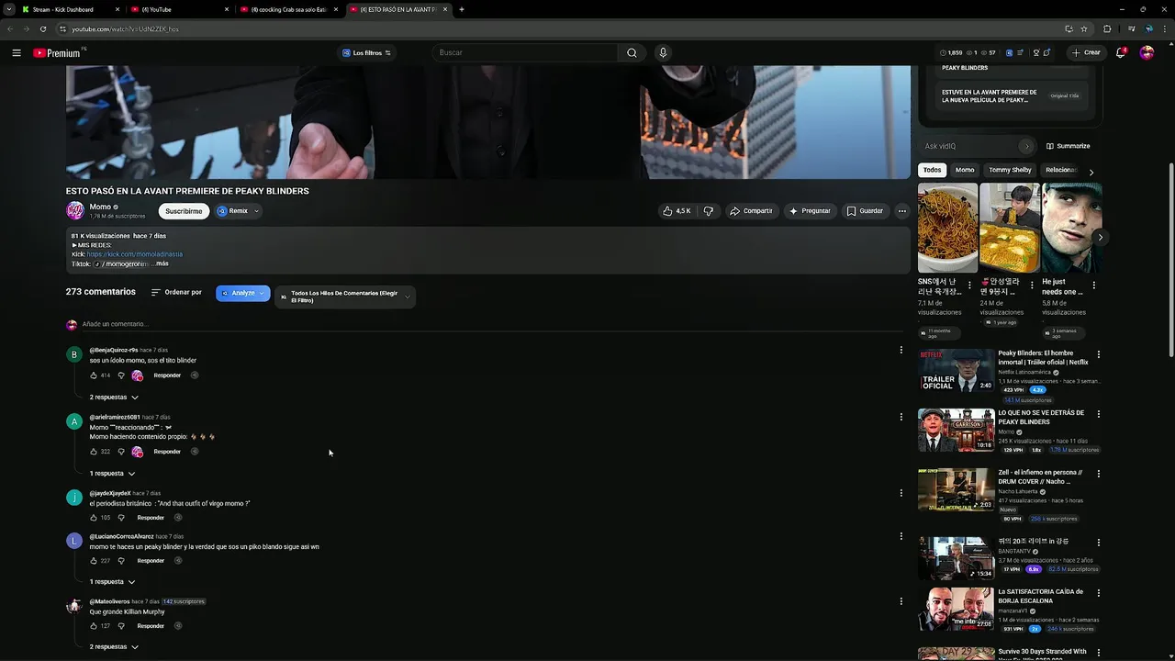Image resolution: width=1175 pixels, height=661 pixels.
Task: Open the Analyze dropdown
Action: [243, 293]
